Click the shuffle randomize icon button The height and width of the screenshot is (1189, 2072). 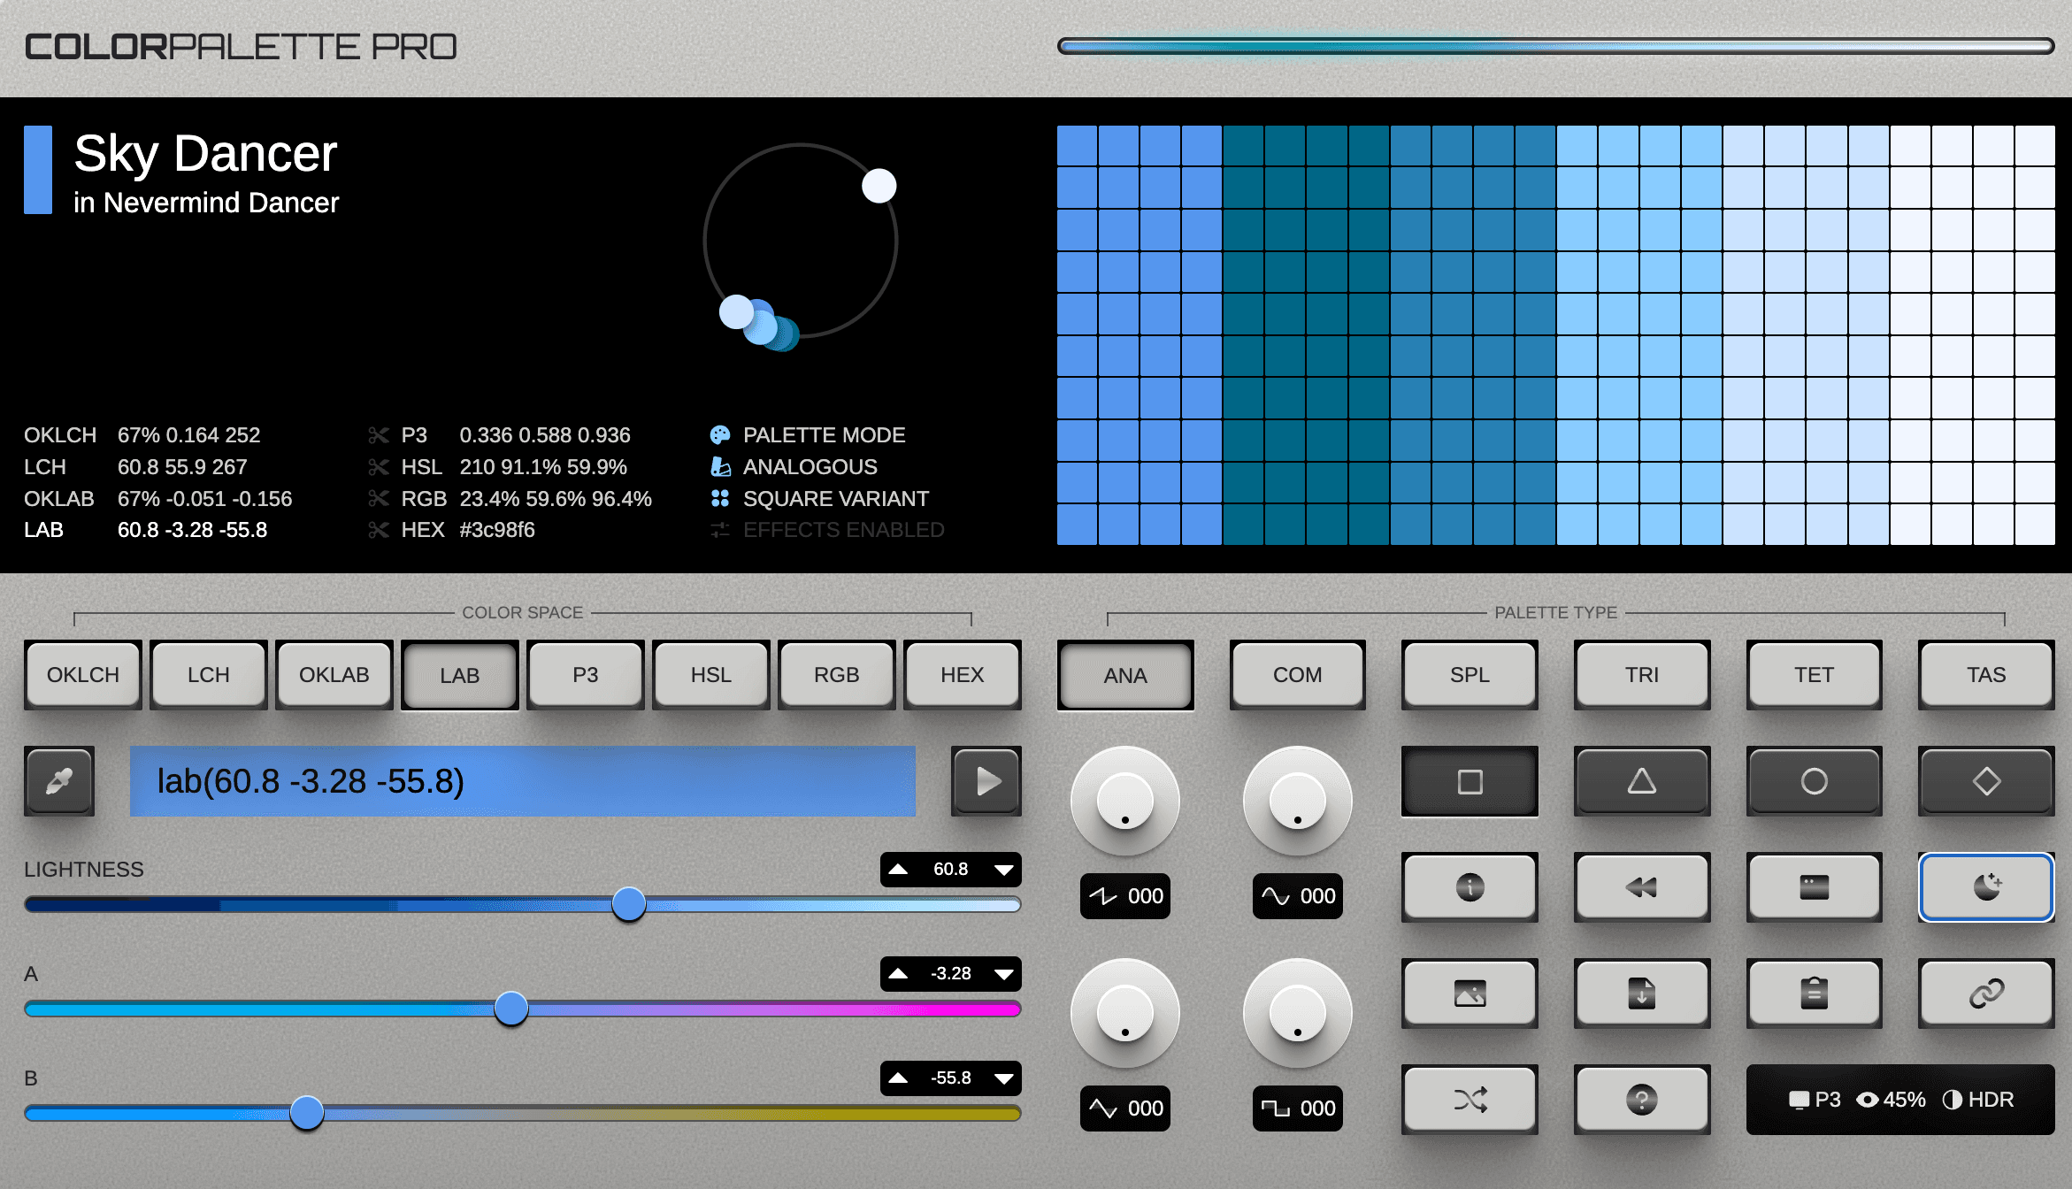1470,1100
